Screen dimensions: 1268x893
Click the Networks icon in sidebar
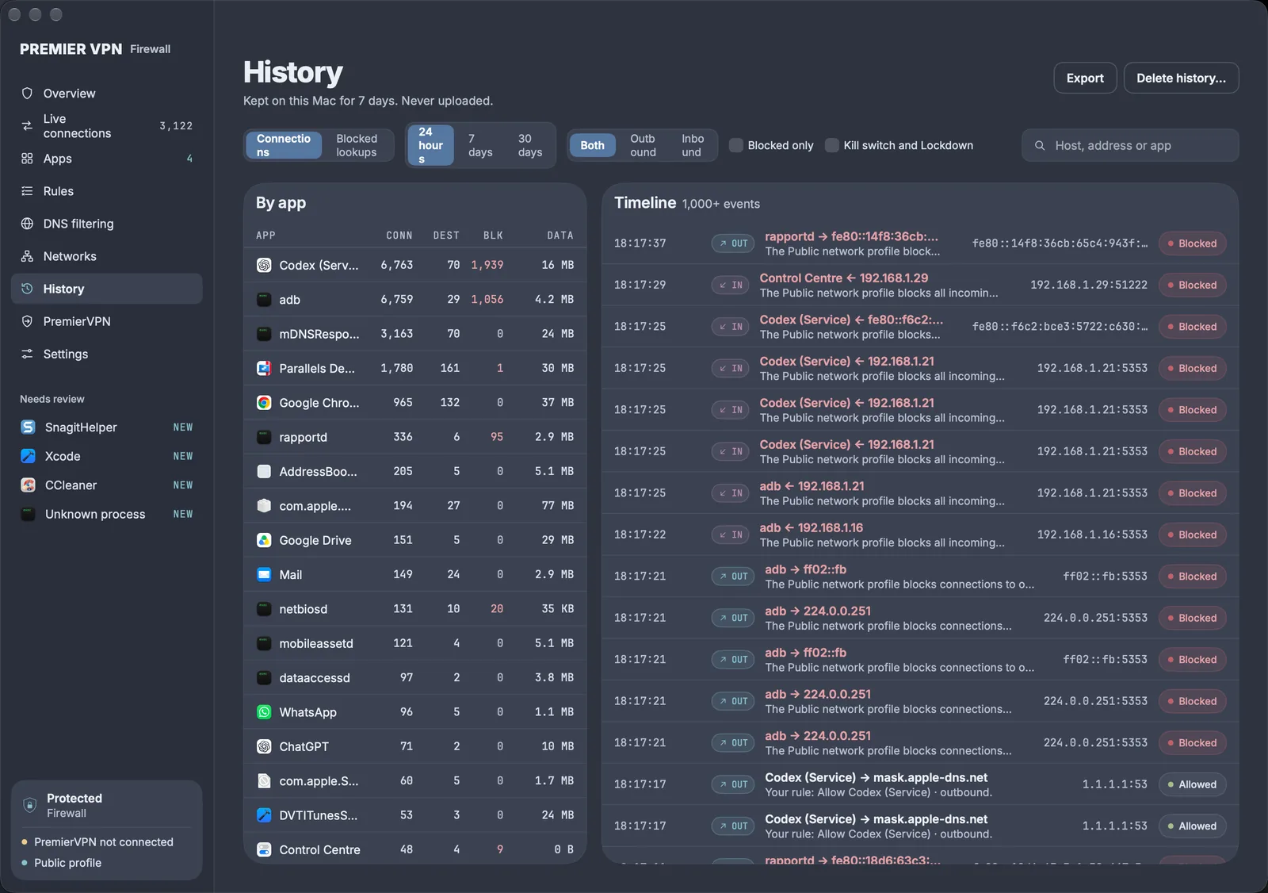27,256
